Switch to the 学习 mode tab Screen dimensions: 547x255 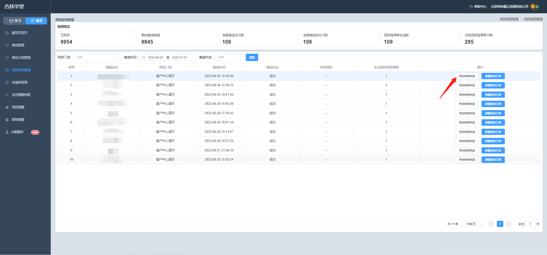(14, 21)
